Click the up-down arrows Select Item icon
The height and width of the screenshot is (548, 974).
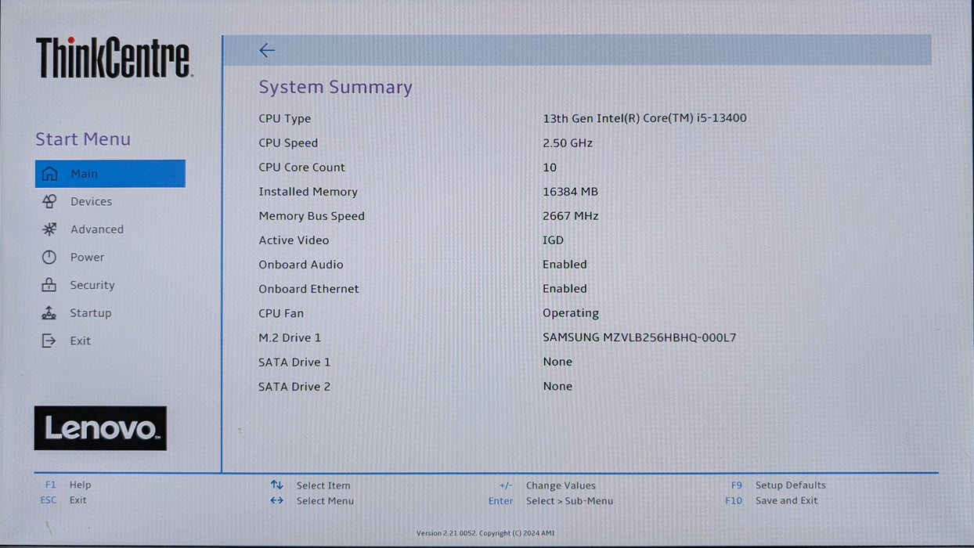point(276,485)
